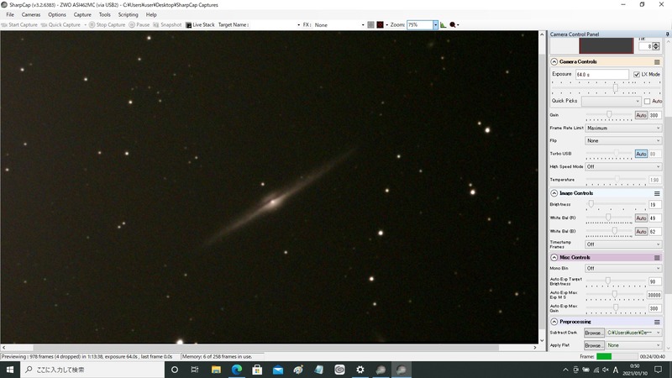672x378 pixels.
Task: Click the Quick Capture toolbar button
Action: pos(60,25)
